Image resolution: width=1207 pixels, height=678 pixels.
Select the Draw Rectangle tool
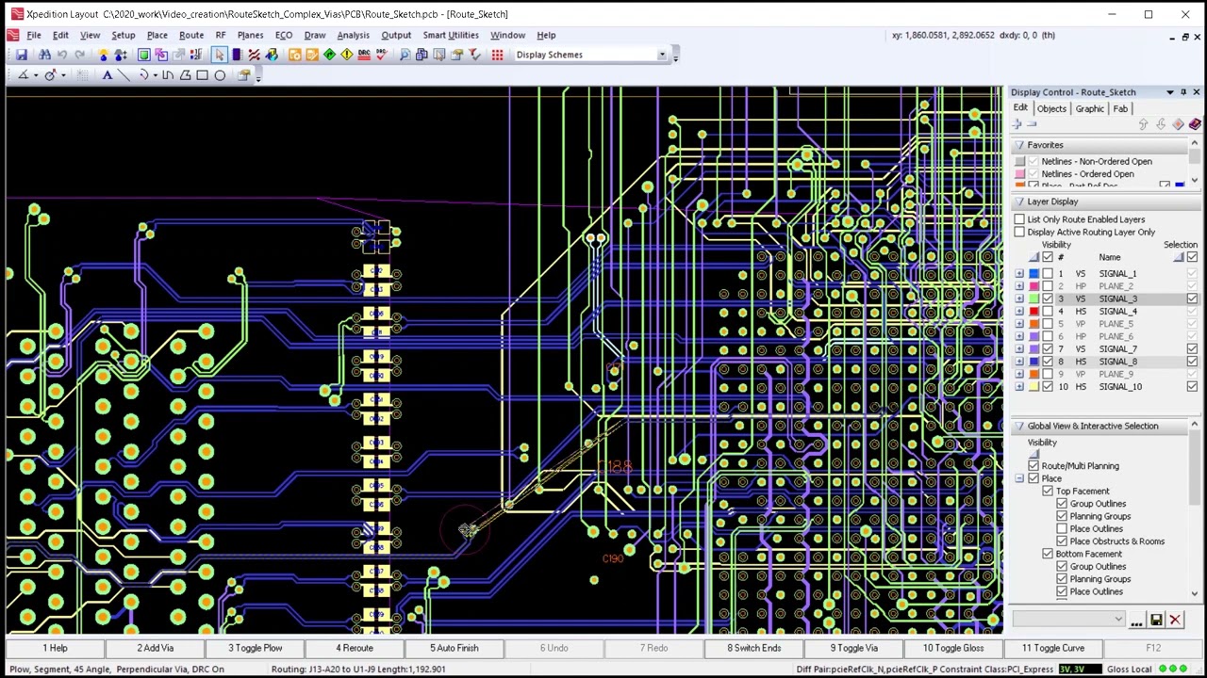click(202, 75)
